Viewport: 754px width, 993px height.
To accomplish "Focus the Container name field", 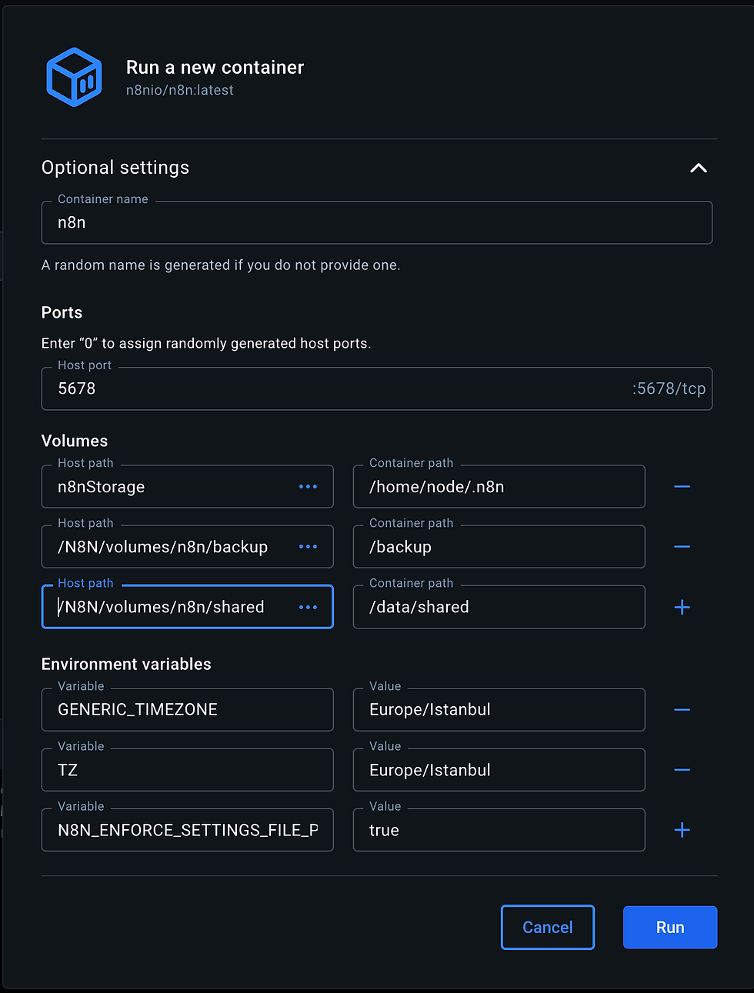I will [376, 223].
